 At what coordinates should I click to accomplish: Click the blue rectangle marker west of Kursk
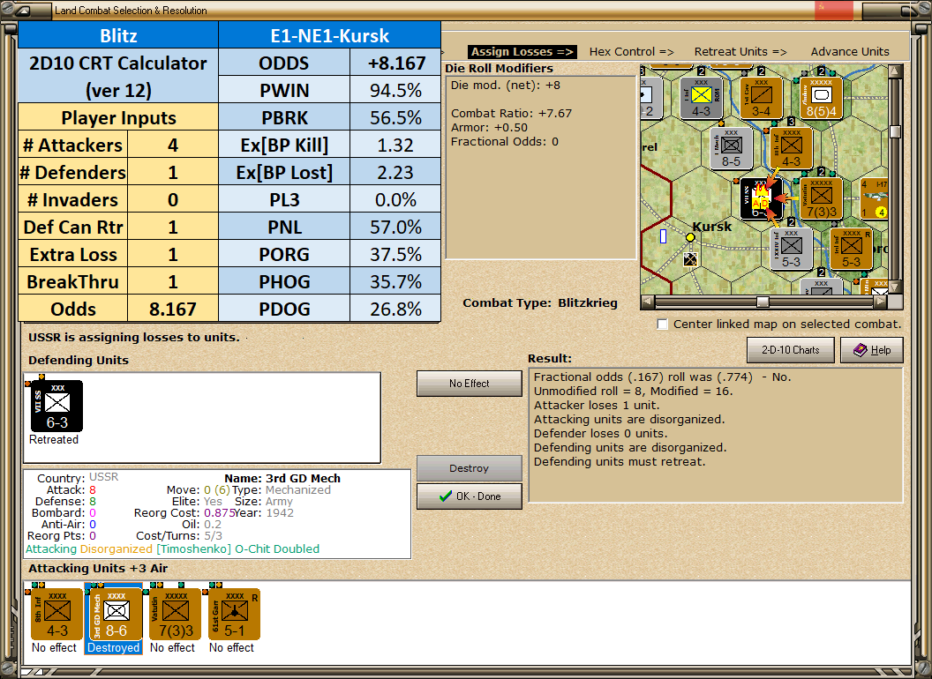coord(664,236)
